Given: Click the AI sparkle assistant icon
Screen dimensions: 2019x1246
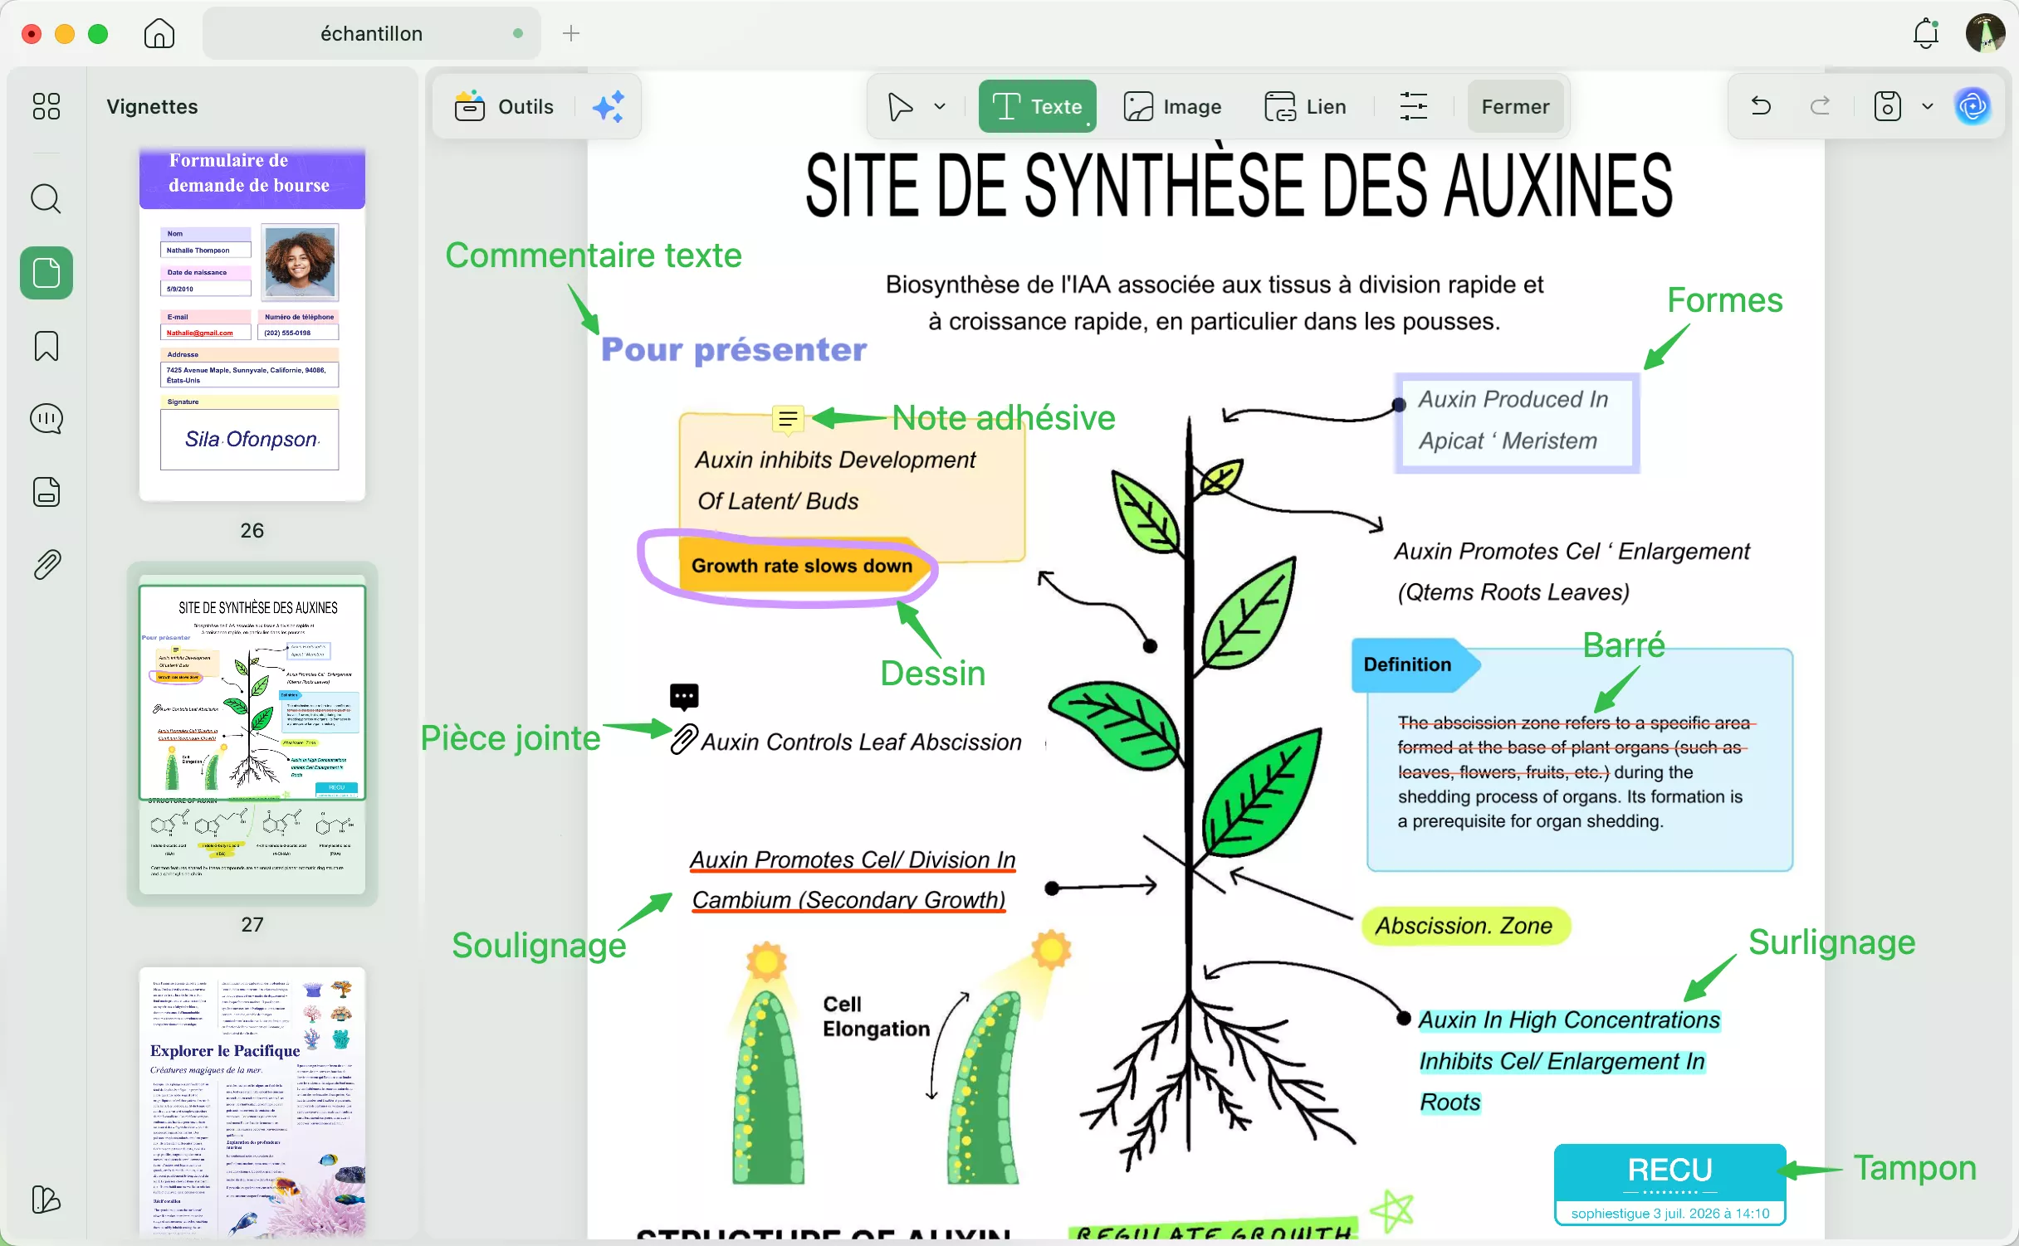Looking at the screenshot, I should [x=608, y=107].
